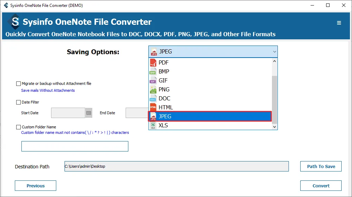Open the hamburger menu icon
The height and width of the screenshot is (197, 352).
339,23
